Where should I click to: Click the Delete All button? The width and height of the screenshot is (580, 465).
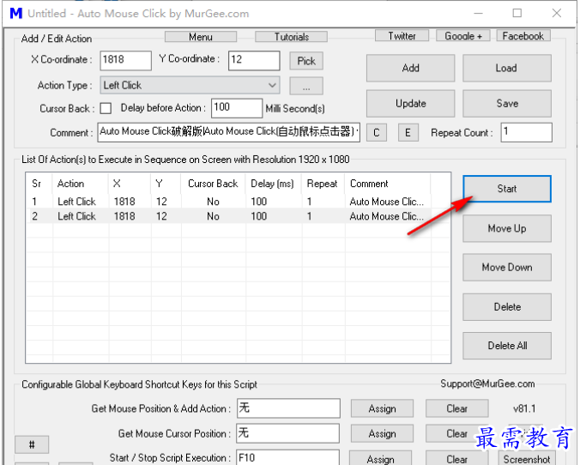pyautogui.click(x=507, y=346)
